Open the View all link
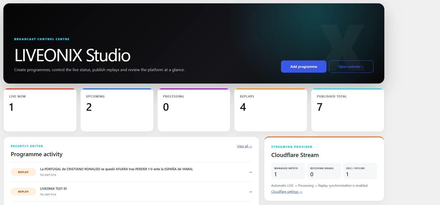Viewport: 440px width, 205px height. point(244,146)
